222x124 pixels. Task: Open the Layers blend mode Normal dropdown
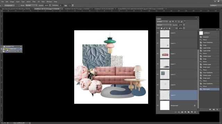(x=164, y=25)
